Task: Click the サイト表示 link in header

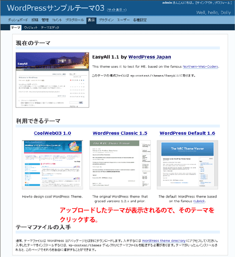Action: (116, 10)
